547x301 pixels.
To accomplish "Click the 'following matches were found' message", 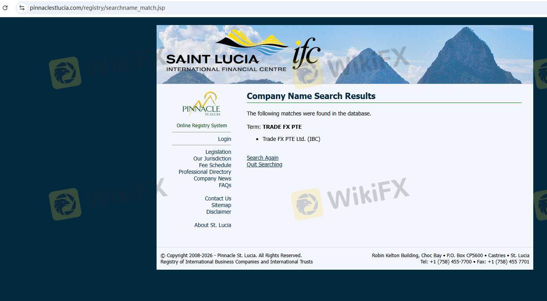I will pos(309,114).
